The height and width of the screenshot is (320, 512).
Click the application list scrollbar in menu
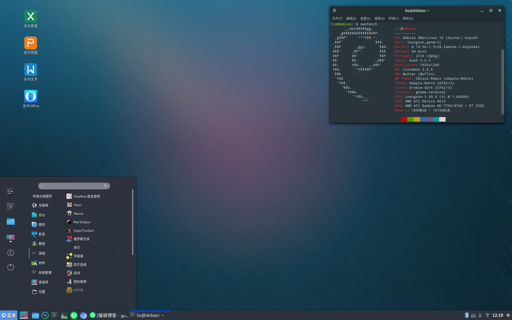point(133,222)
